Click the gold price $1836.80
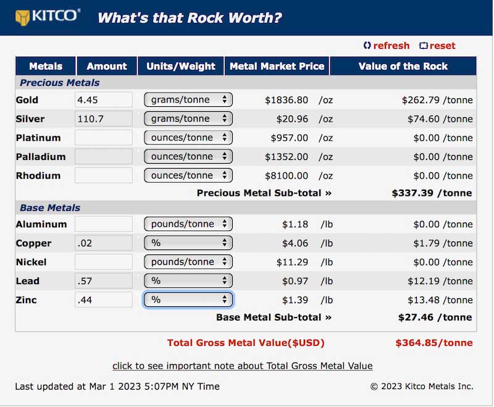494x407 pixels. pos(287,100)
